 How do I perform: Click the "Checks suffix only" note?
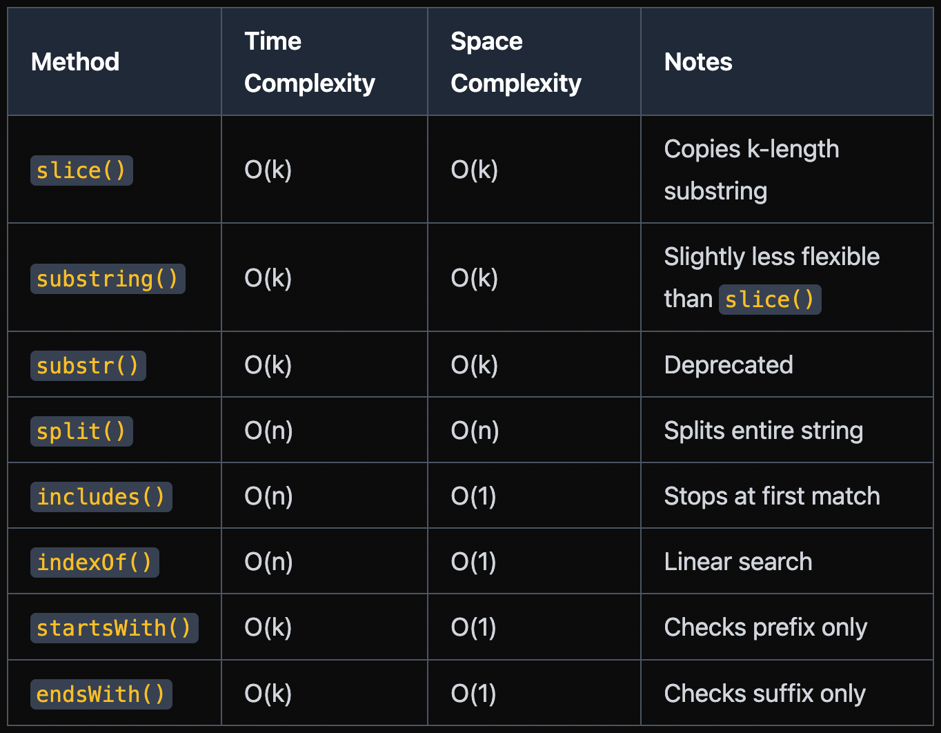(764, 694)
